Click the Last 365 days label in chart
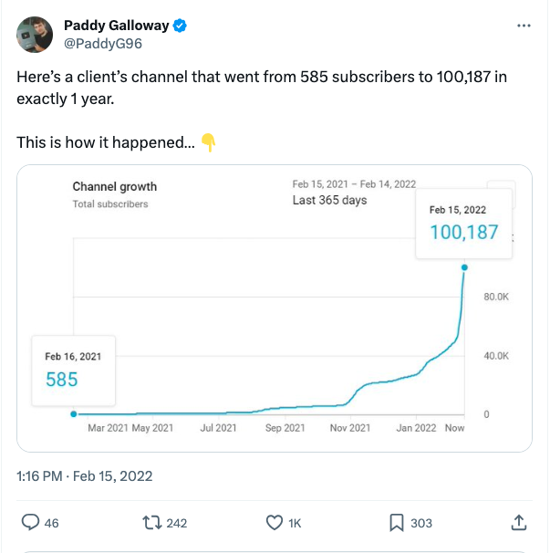The width and height of the screenshot is (550, 553). tap(329, 201)
